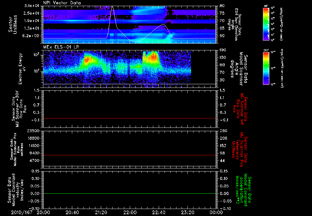Click the "65" sun elevation tick value
312x216 pixels.
[222, 28]
